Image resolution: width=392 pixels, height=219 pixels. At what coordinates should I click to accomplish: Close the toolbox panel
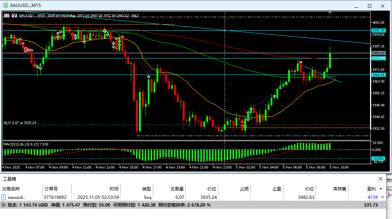(x=381, y=179)
